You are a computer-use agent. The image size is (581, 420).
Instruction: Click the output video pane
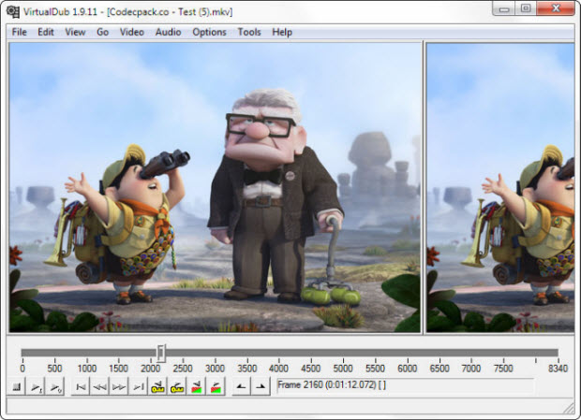click(500, 187)
